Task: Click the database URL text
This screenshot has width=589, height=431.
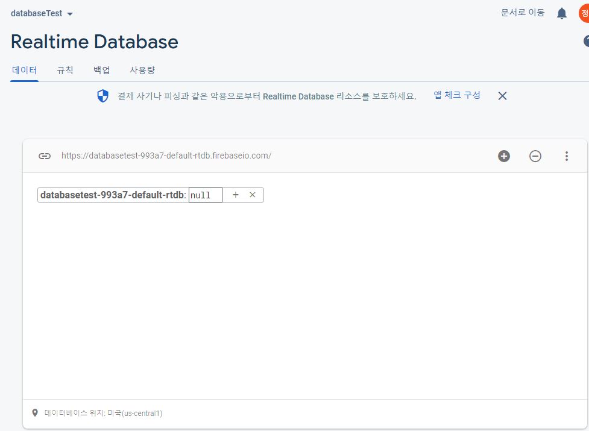Action: point(166,156)
